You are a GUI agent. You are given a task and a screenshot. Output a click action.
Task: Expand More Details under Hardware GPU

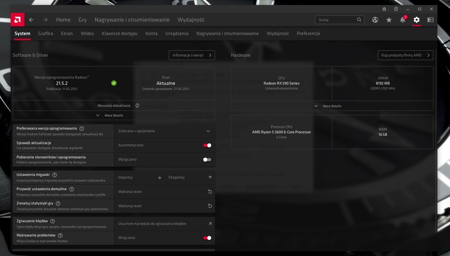click(332, 106)
